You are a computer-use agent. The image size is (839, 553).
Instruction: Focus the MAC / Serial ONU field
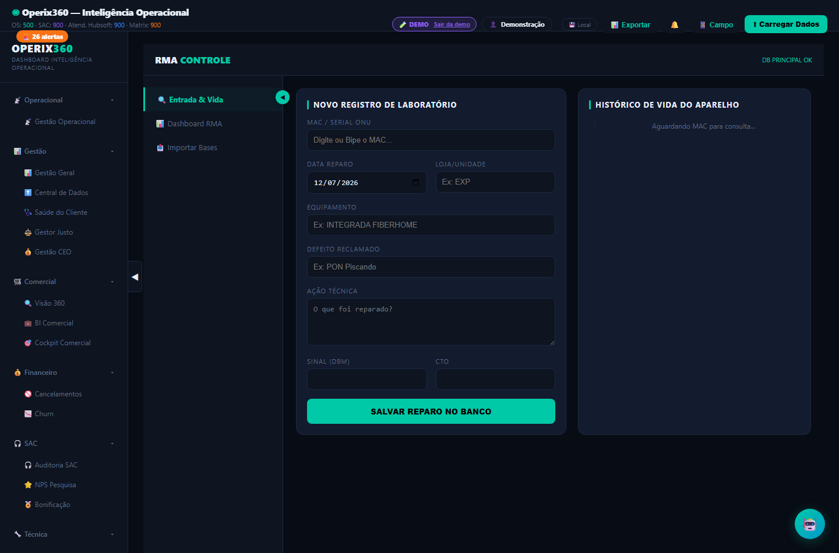pos(431,140)
